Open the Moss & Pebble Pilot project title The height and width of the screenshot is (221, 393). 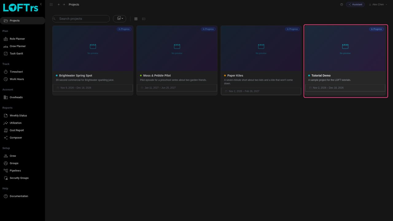(157, 76)
